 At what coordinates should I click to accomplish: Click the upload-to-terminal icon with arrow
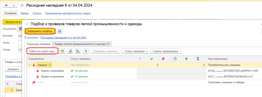[x=78, y=51]
